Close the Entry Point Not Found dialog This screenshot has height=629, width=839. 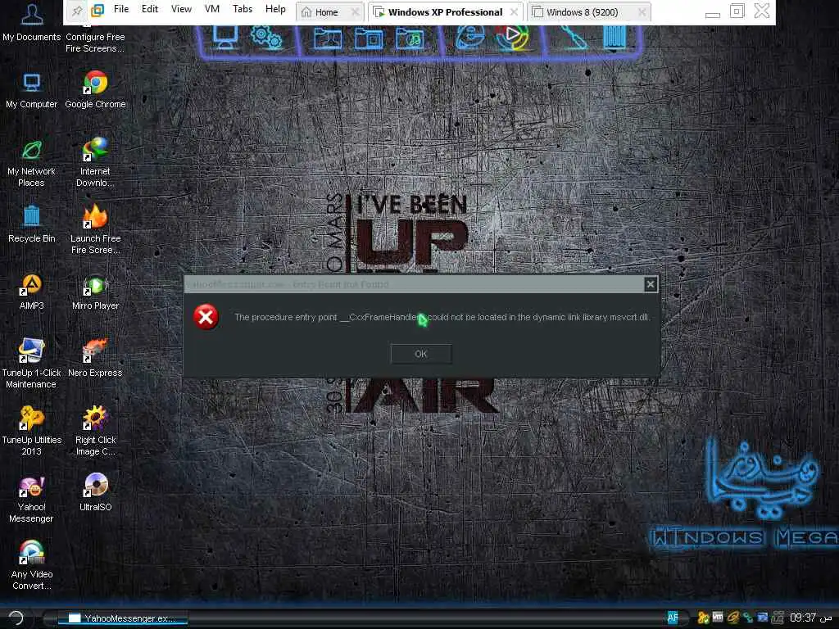pos(650,284)
